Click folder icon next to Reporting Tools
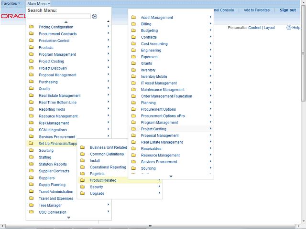Viewport: 306px width, 229px height. click(x=31, y=109)
